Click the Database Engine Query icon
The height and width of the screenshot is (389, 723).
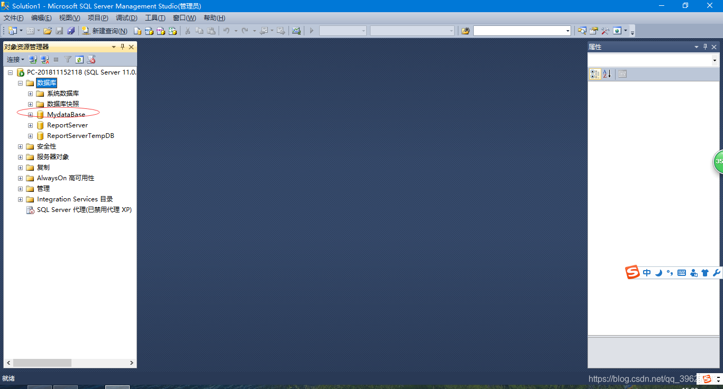click(x=137, y=31)
